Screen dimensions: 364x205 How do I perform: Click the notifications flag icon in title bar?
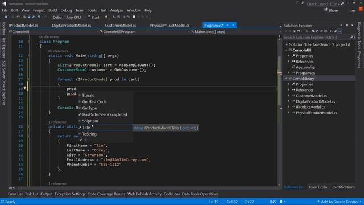(297, 3)
